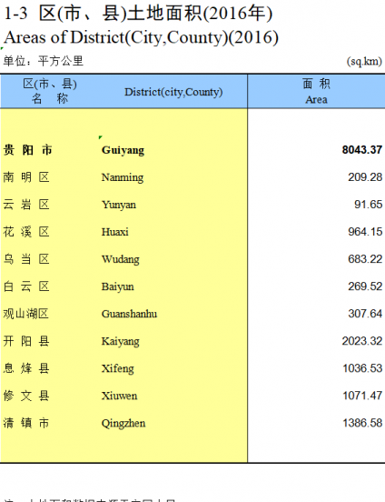Screen dimensions: 385x502
Task: Select the 面积 Area header cell
Action: [x=316, y=92]
